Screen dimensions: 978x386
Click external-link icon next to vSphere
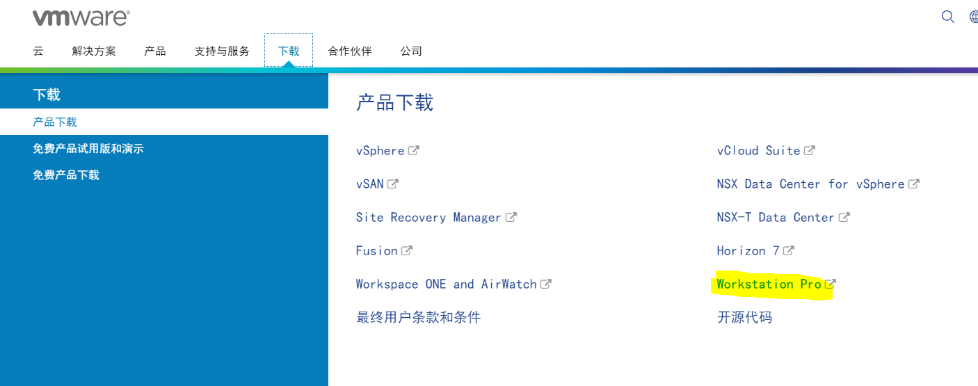[x=413, y=150]
